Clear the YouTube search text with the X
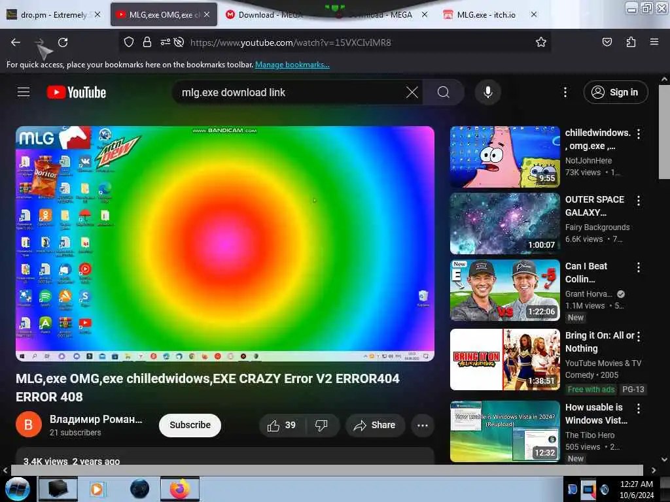This screenshot has width=670, height=502. click(412, 92)
